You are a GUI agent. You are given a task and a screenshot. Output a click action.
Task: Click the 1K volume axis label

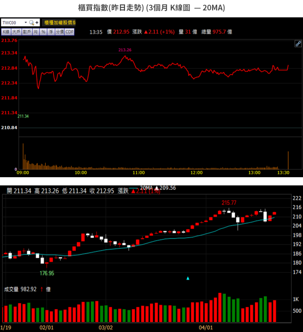click(296, 300)
